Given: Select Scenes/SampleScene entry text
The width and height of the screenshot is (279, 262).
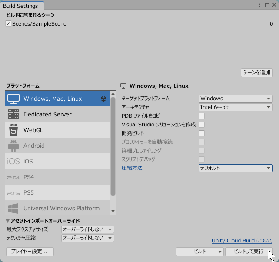Looking at the screenshot, I should click(x=39, y=23).
